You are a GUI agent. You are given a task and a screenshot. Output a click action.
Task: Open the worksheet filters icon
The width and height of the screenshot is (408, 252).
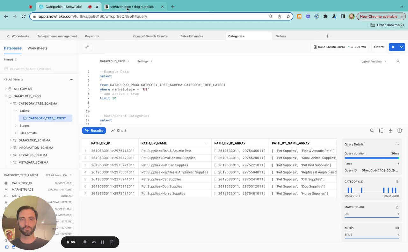pyautogui.click(x=87, y=47)
